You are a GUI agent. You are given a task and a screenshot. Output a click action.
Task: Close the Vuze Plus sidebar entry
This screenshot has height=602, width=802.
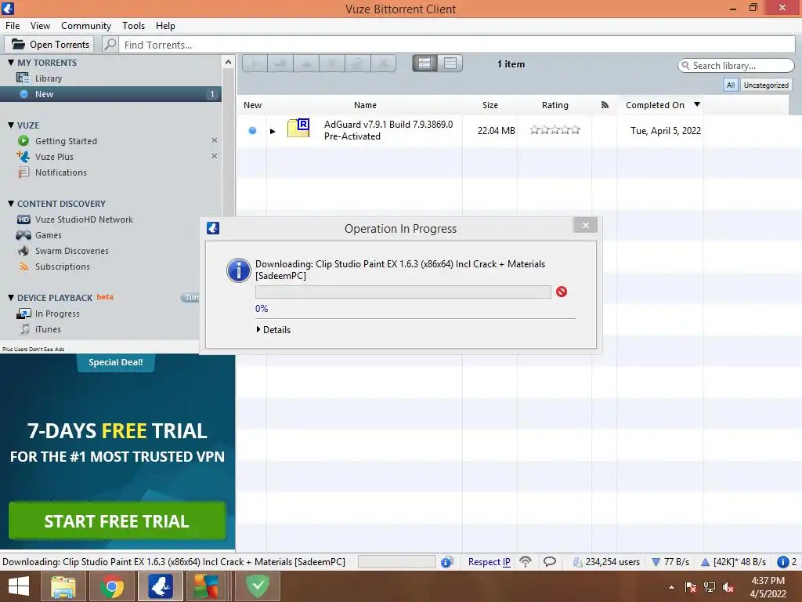(215, 156)
